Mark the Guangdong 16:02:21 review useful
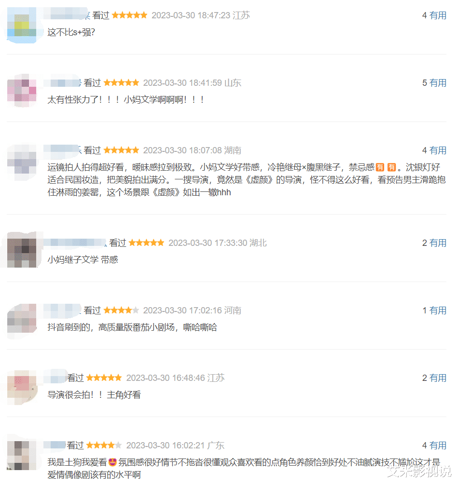 pyautogui.click(x=438, y=445)
